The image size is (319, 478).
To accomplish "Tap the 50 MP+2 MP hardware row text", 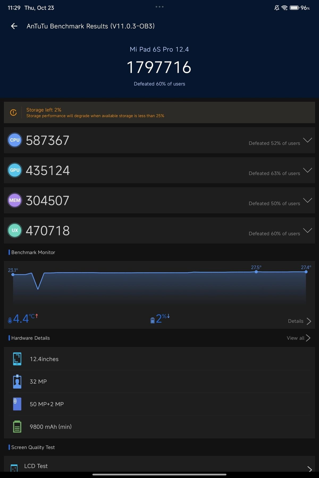I will (47, 404).
